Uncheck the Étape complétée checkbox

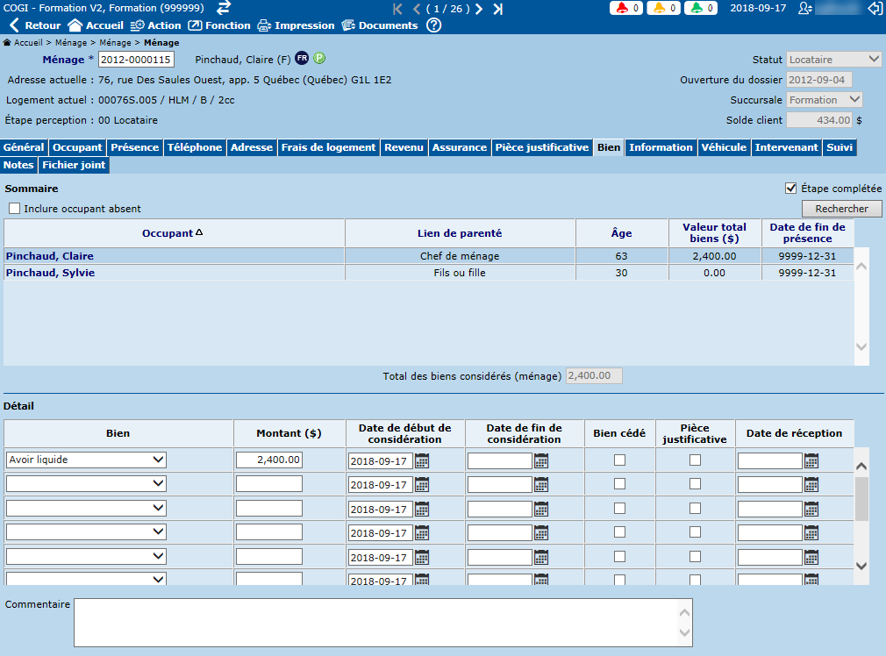click(790, 189)
